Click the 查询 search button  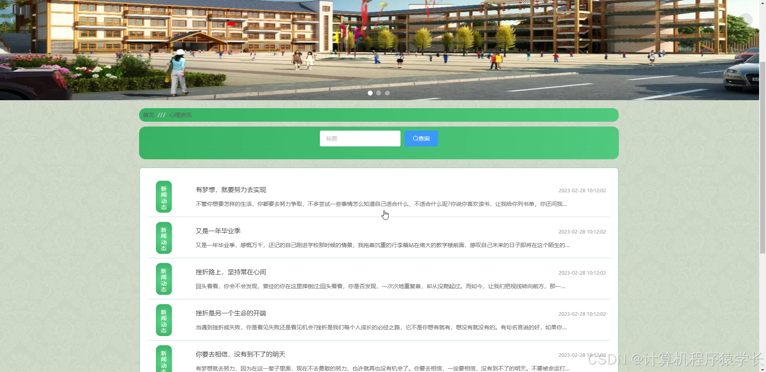coord(421,138)
